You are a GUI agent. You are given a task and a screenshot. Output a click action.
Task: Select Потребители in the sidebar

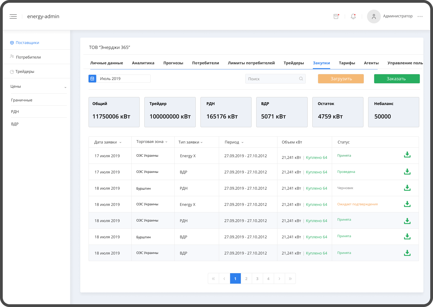pyautogui.click(x=28, y=57)
